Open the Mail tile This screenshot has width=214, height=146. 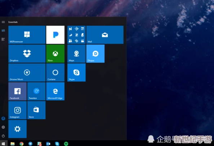(105, 35)
